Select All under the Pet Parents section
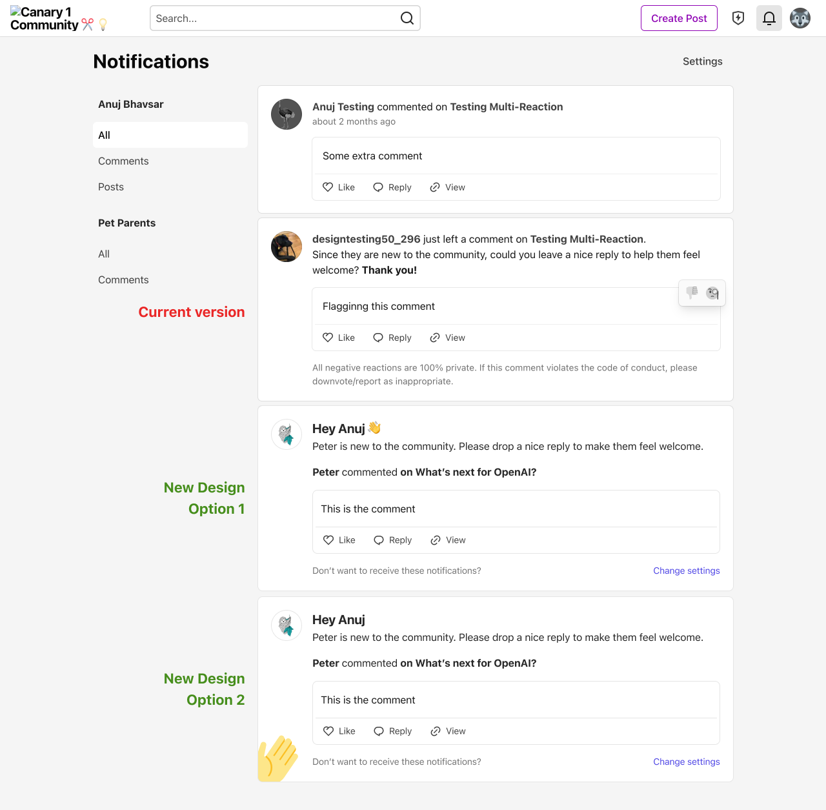This screenshot has width=826, height=810. pos(103,254)
